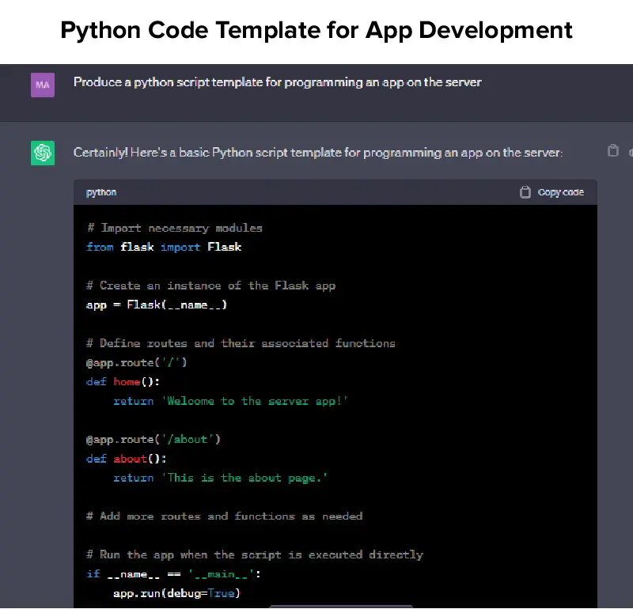This screenshot has width=633, height=609.
Task: Click the purple MA user avatar
Action: click(x=43, y=85)
